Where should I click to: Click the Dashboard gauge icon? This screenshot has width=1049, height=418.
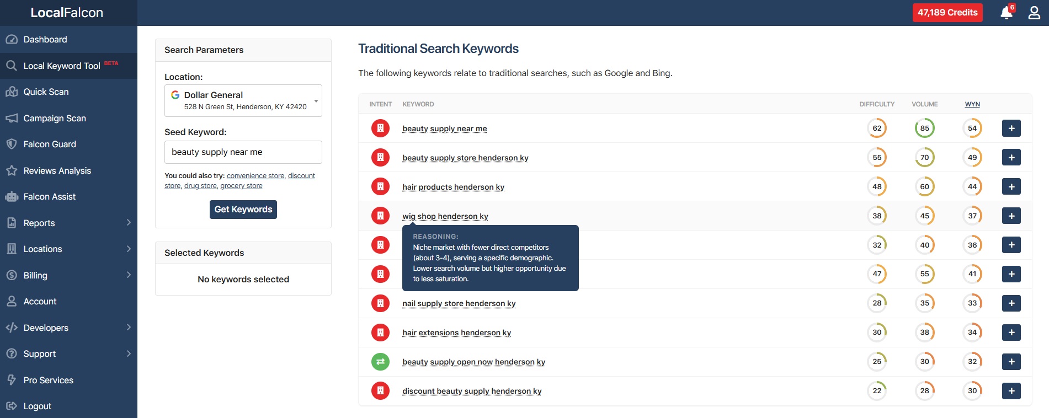tap(12, 40)
